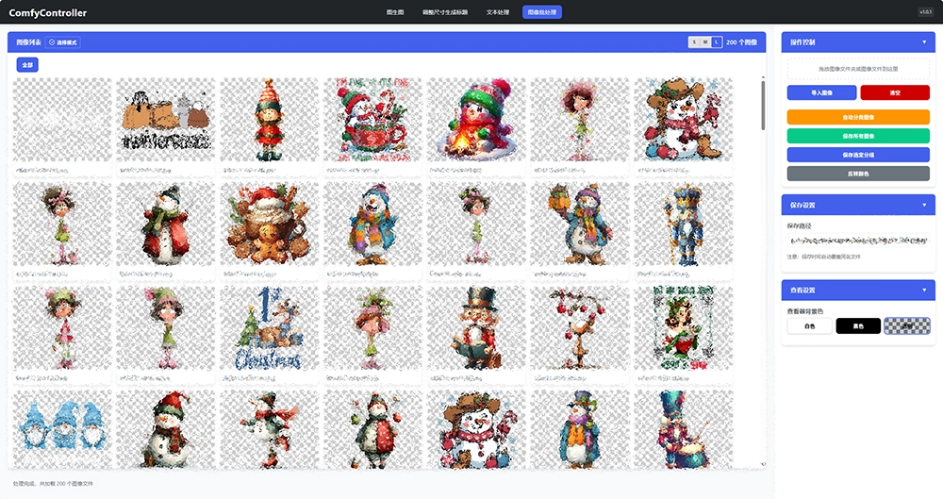Open the 调整尺寸生成标题 tab
The height and width of the screenshot is (499, 943).
(x=445, y=12)
